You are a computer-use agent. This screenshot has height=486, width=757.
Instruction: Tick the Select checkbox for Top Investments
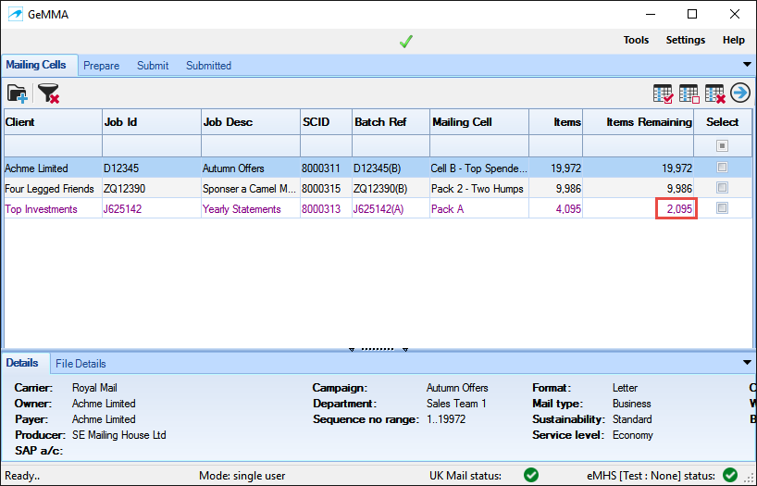point(722,207)
